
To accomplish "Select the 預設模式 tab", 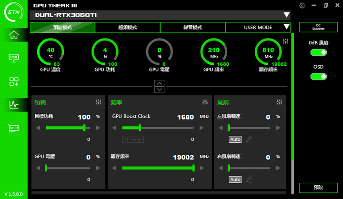I will [x=62, y=28].
